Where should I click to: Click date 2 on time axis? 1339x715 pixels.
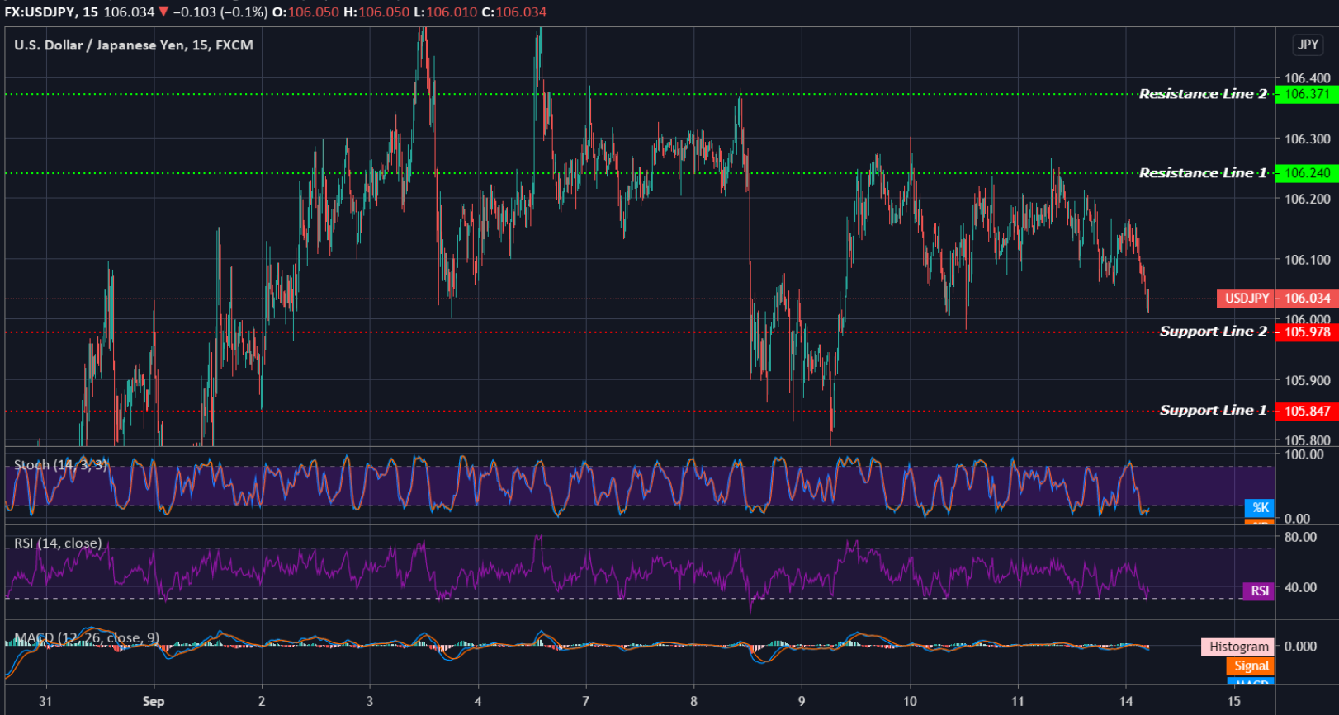tap(262, 701)
